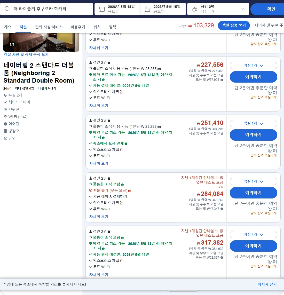Click info icon next to 또는 월 ₩52,897

point(222,258)
